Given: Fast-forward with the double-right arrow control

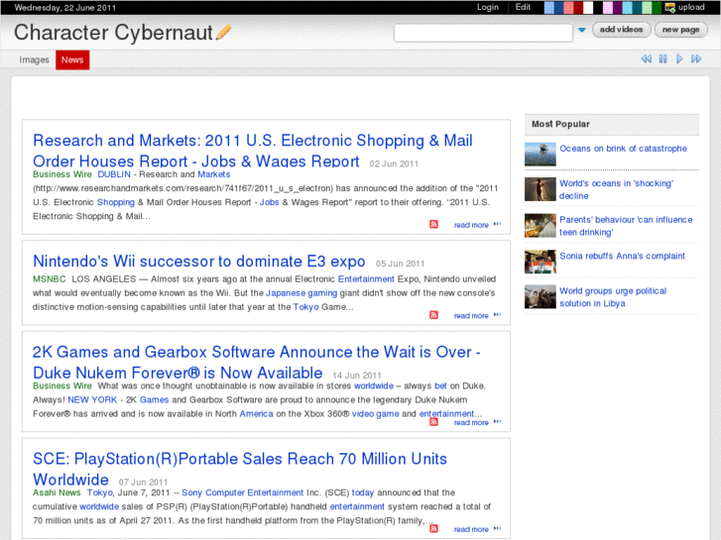Looking at the screenshot, I should [696, 58].
